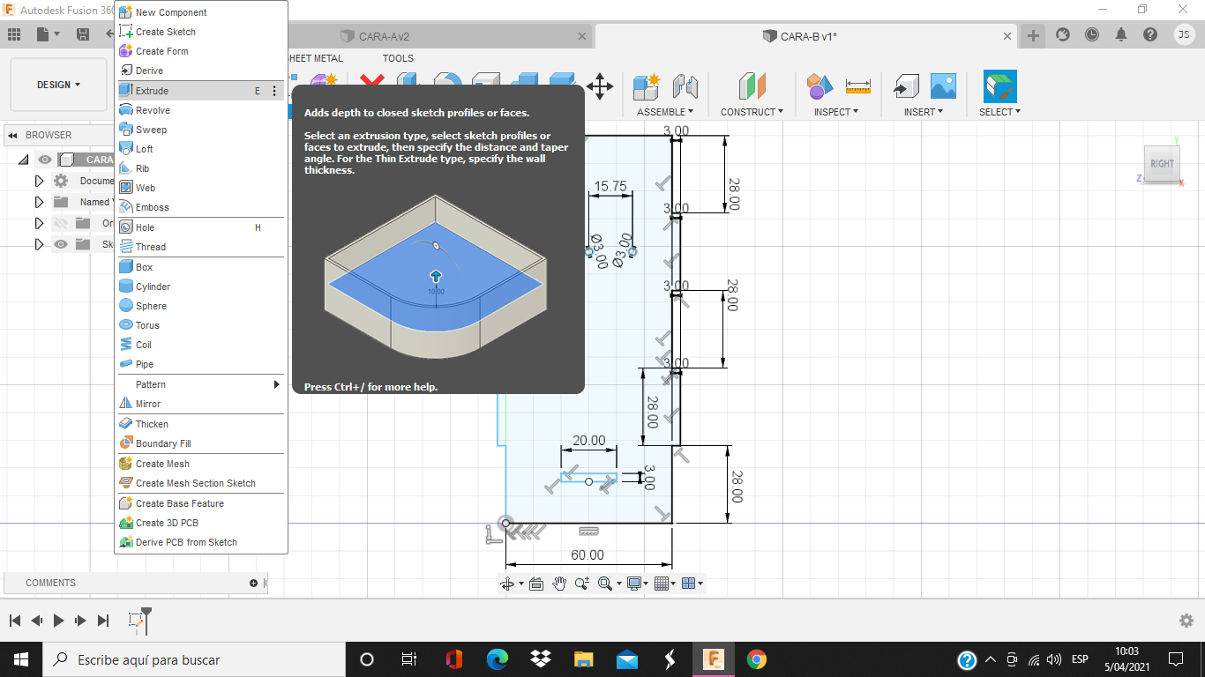Open the Pattern submenu
Image resolution: width=1205 pixels, height=677 pixels.
(201, 384)
